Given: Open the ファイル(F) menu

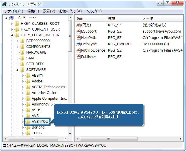Looking at the screenshot, I should (x=14, y=11).
